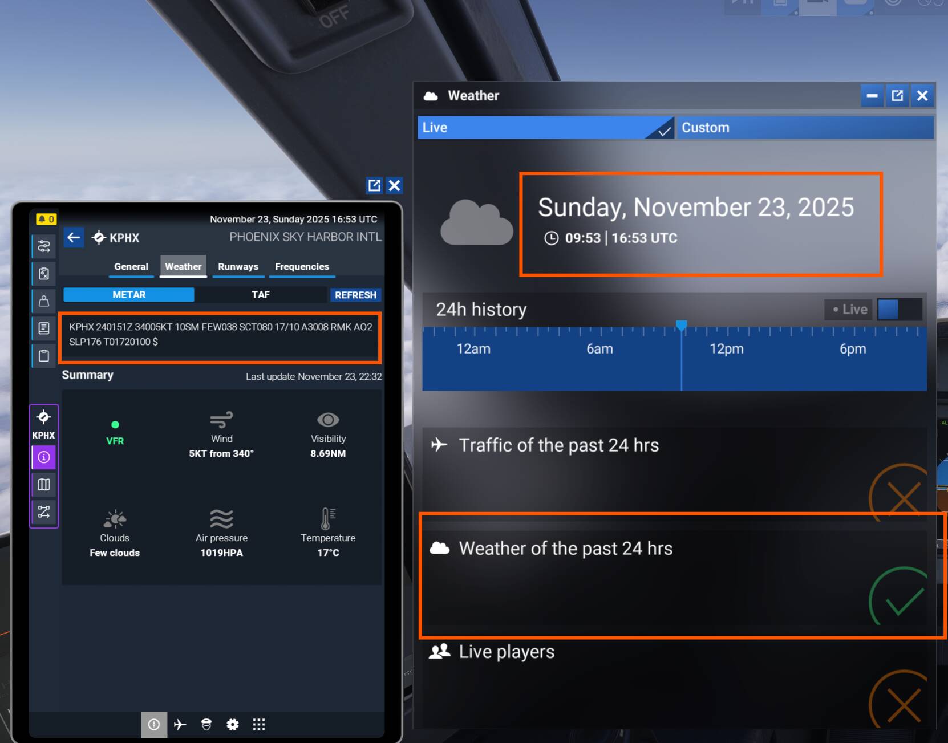Switch to the Frequencies tab
The image size is (948, 743).
pyautogui.click(x=302, y=267)
